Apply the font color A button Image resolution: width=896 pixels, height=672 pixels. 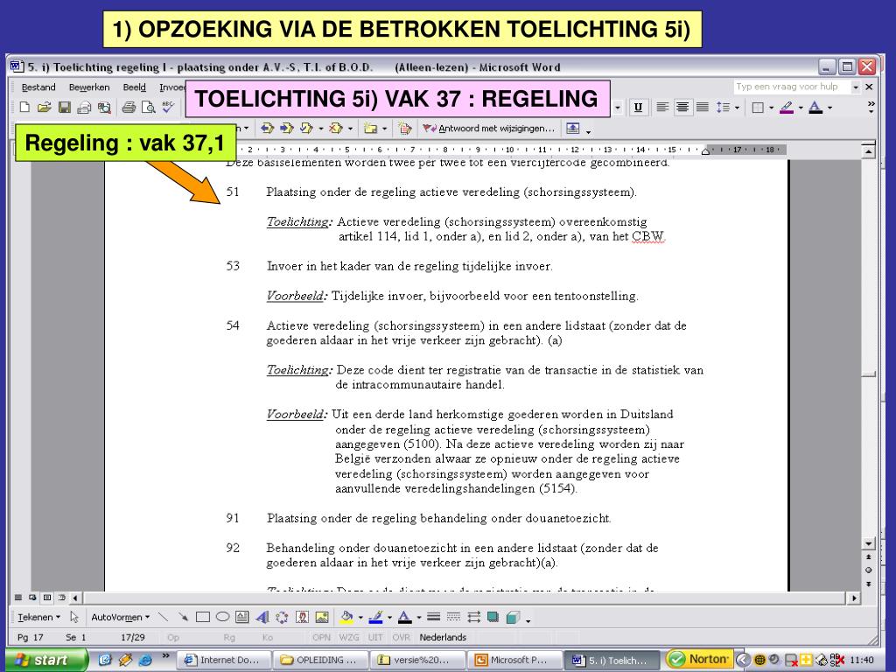pyautogui.click(x=816, y=107)
